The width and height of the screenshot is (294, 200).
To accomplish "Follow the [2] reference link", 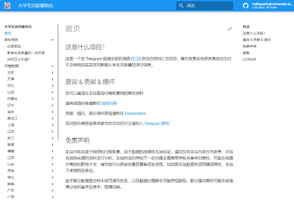I will pyautogui.click(x=139, y=59).
